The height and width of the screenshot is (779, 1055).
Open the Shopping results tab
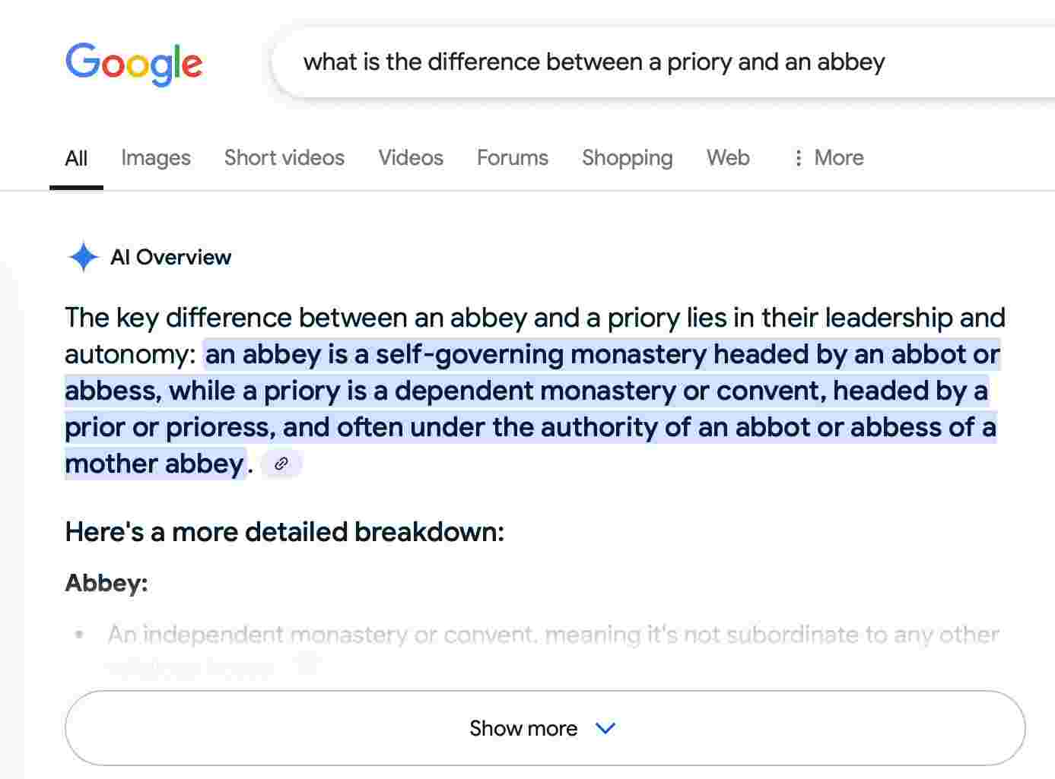coord(627,158)
